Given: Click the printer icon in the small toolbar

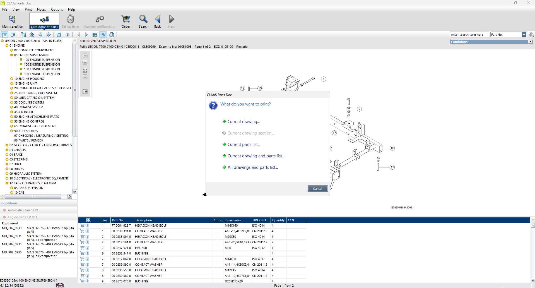Looking at the screenshot, I should [x=59, y=35].
